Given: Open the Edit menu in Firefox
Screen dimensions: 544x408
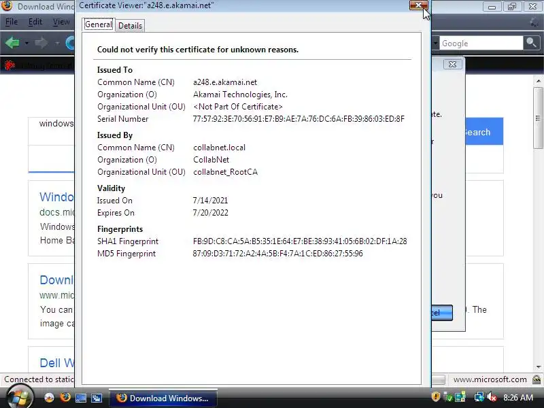Looking at the screenshot, I should pyautogui.click(x=35, y=22).
